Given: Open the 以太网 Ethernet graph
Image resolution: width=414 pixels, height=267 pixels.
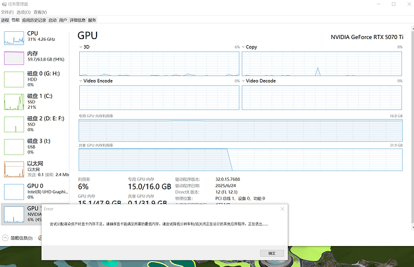Looking at the screenshot, I should 13,169.
